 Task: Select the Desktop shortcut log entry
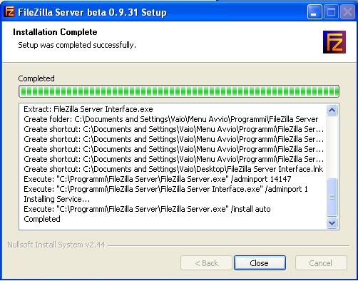click(173, 169)
